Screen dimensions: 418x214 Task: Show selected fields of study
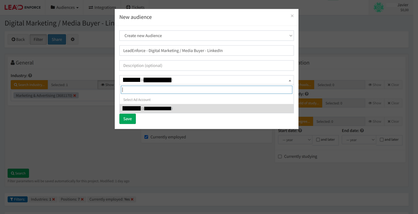click(375, 103)
